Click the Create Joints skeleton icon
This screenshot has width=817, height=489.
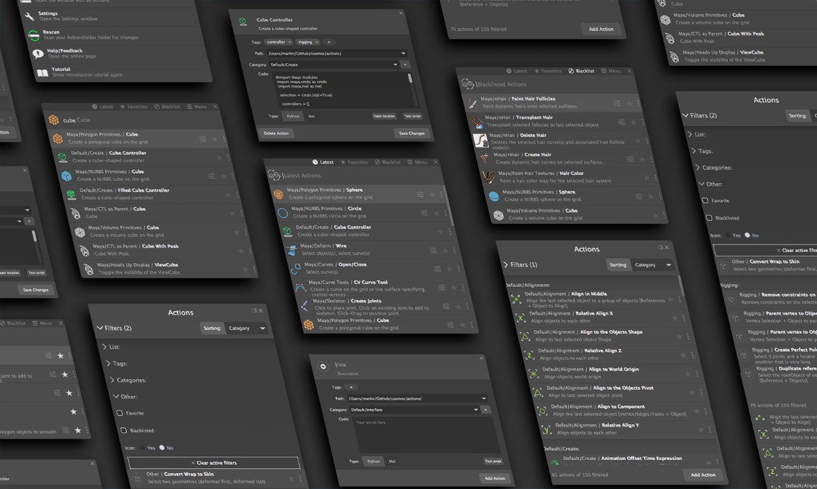(x=305, y=306)
